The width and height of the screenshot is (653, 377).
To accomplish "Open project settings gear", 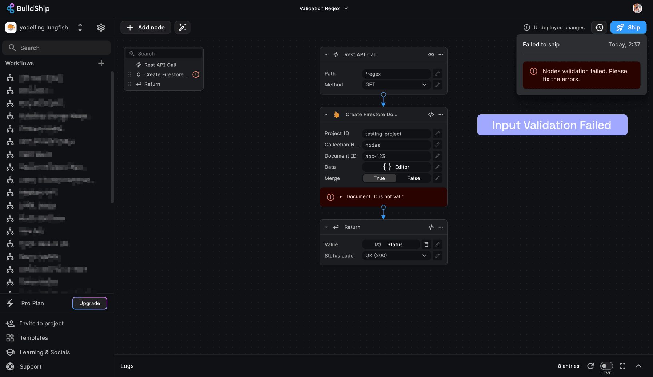I will point(101,28).
